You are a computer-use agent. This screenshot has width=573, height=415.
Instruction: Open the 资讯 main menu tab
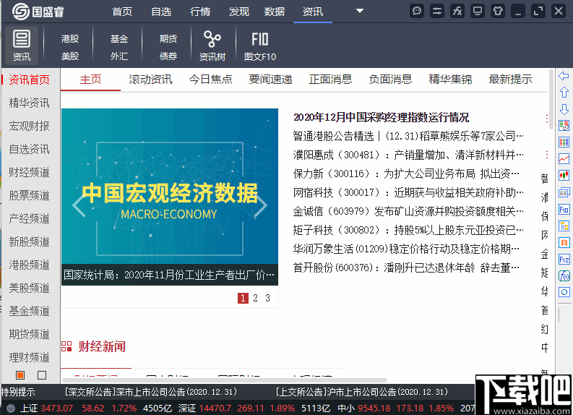tap(313, 12)
